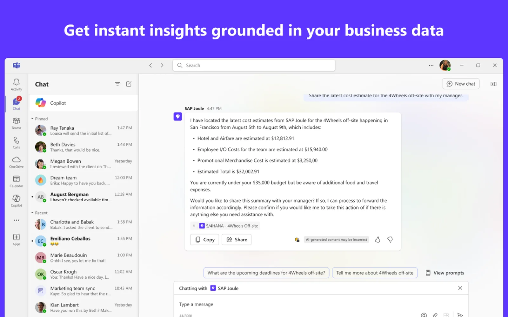Click the Hotel and Airfare estimate line

(x=246, y=138)
